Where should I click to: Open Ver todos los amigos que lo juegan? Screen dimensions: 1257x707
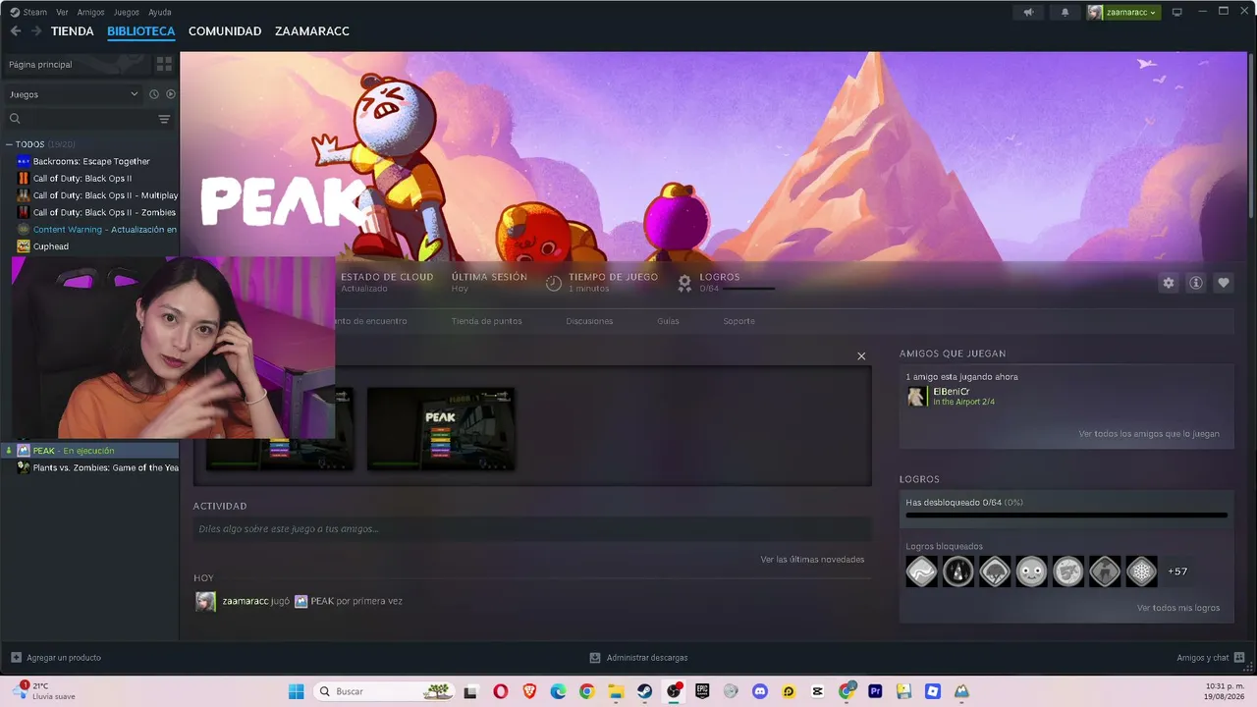point(1149,434)
